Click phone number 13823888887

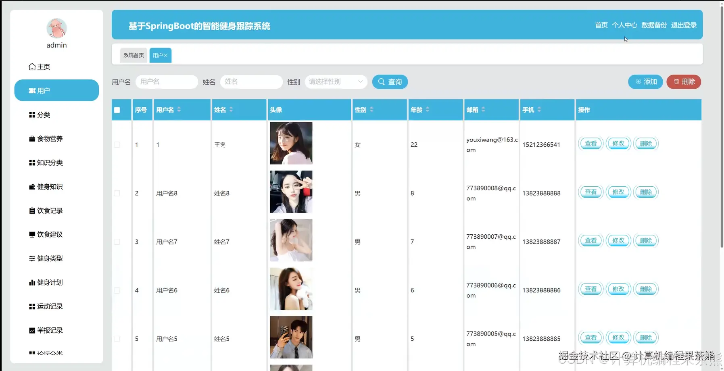click(x=541, y=242)
